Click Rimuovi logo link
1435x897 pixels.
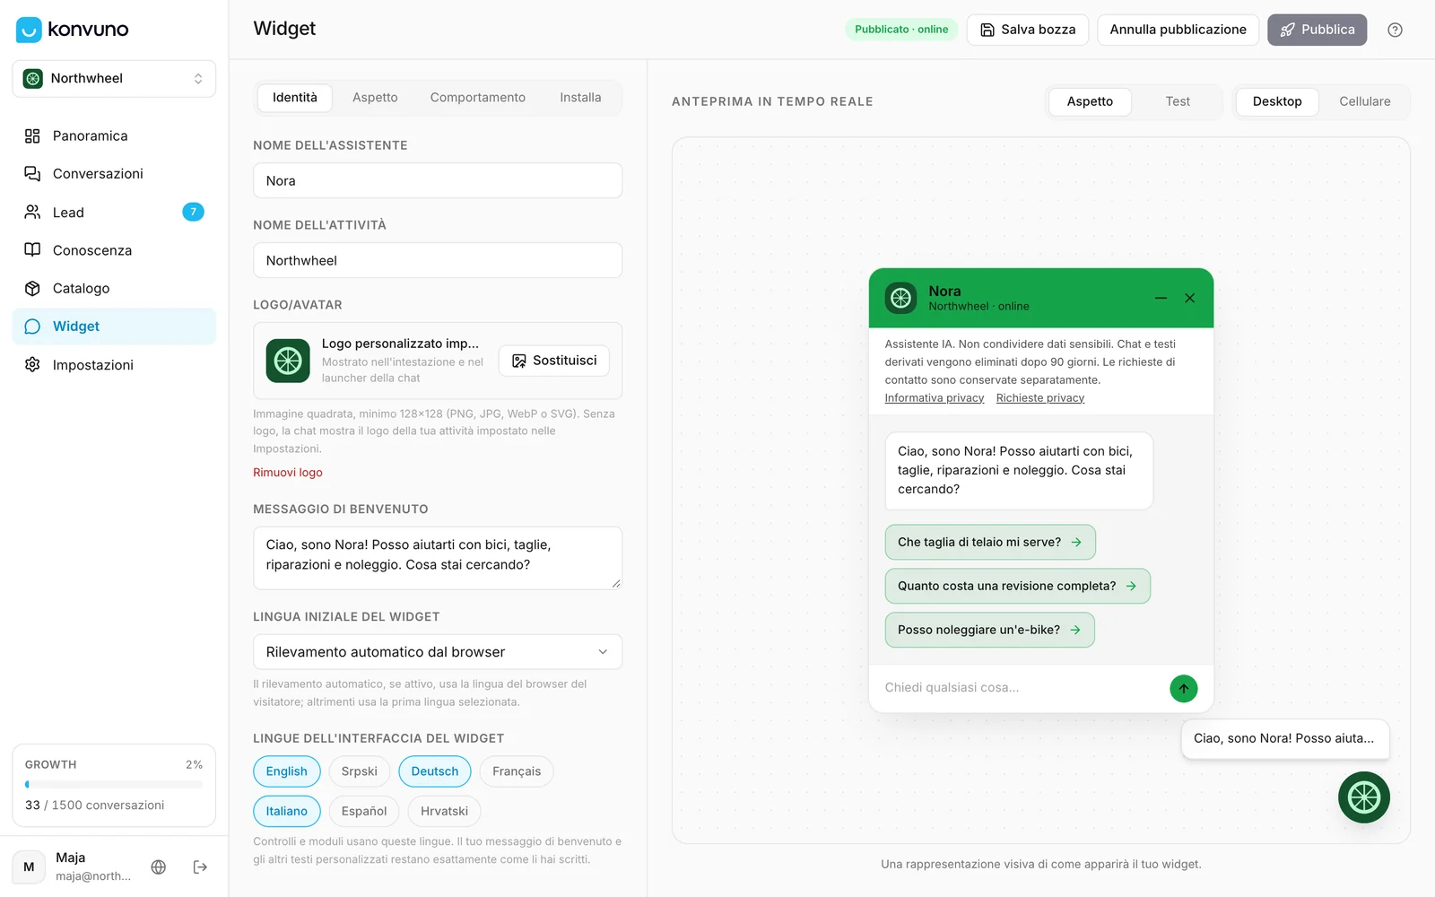pyautogui.click(x=288, y=473)
